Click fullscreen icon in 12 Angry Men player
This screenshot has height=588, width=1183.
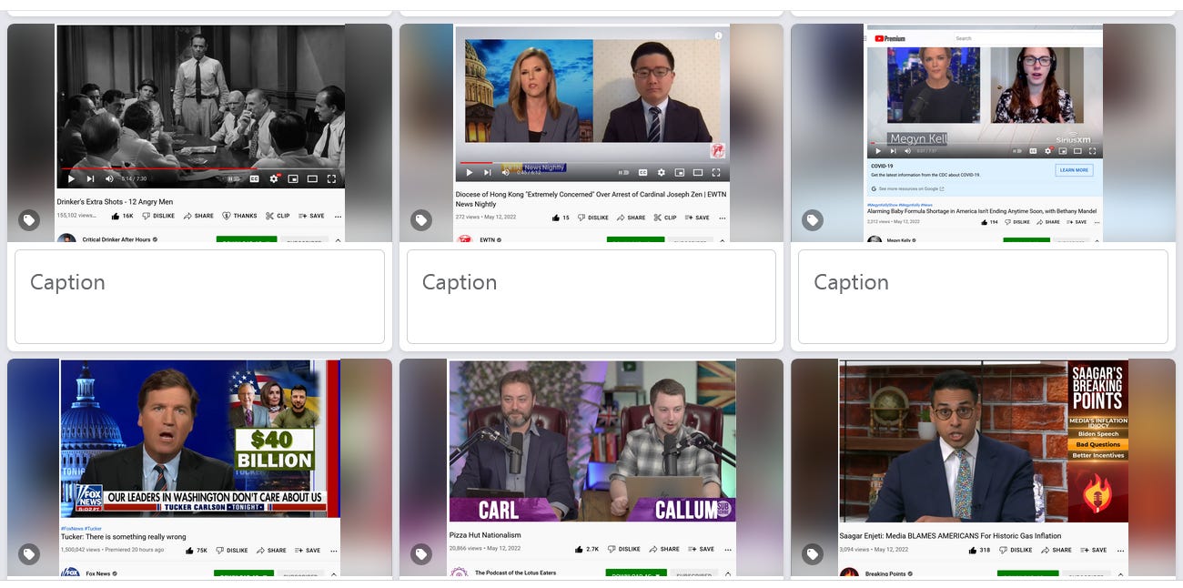[331, 178]
